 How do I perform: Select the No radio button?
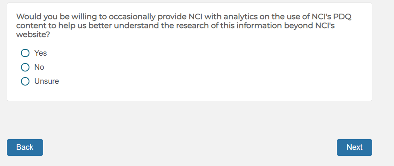point(25,67)
